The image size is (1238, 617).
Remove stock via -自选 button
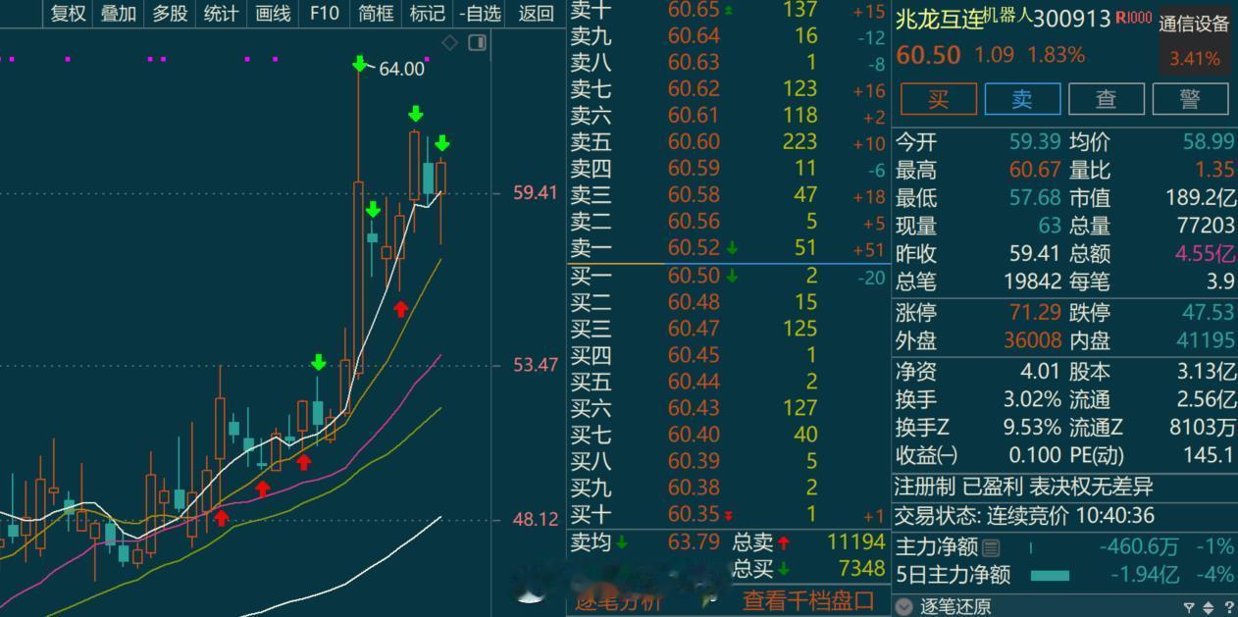[x=480, y=13]
